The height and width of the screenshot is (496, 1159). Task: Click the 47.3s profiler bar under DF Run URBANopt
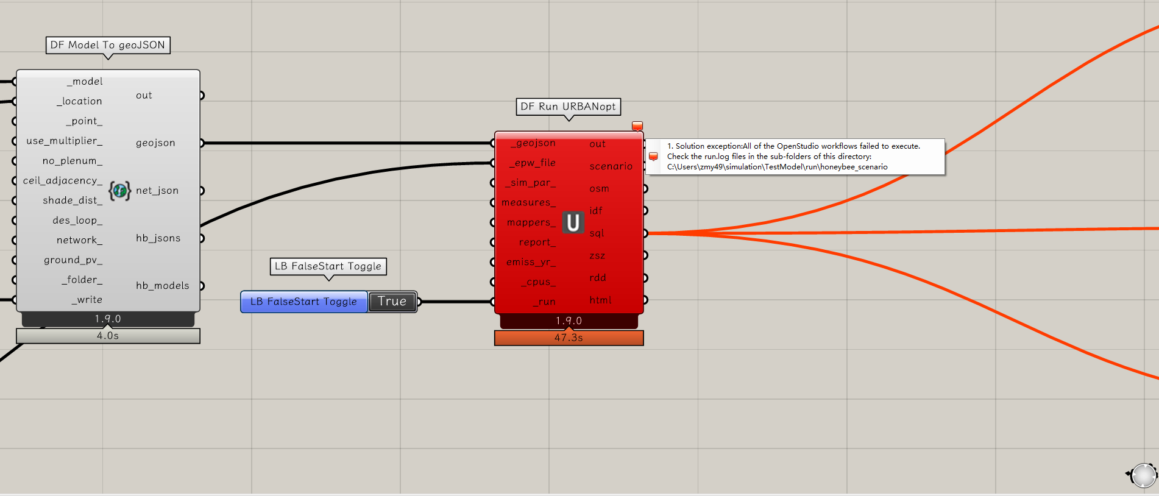coord(569,338)
